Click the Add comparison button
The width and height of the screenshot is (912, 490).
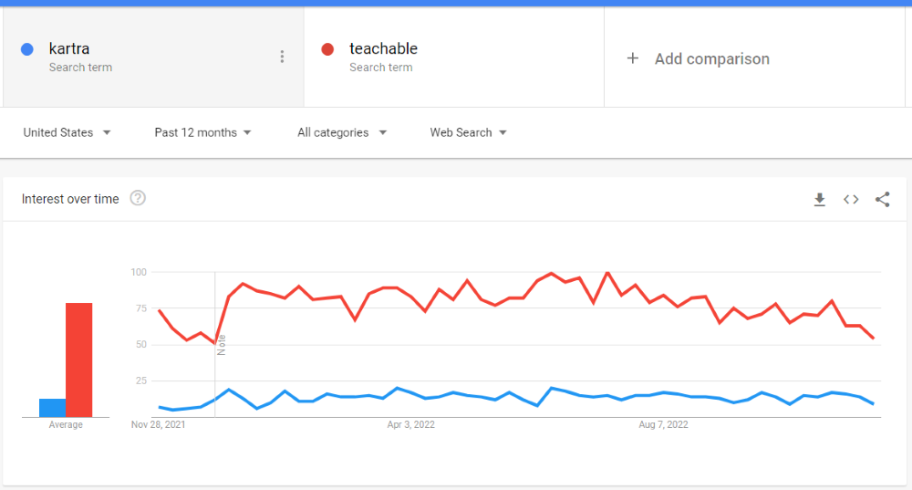click(x=698, y=58)
